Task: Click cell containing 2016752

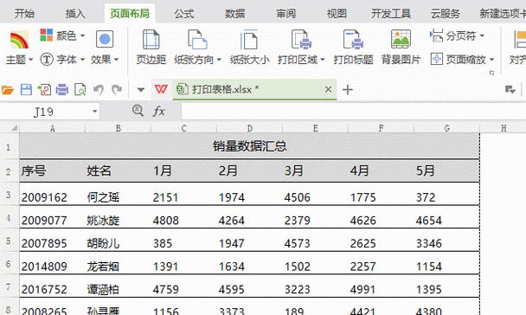Action: [52, 286]
